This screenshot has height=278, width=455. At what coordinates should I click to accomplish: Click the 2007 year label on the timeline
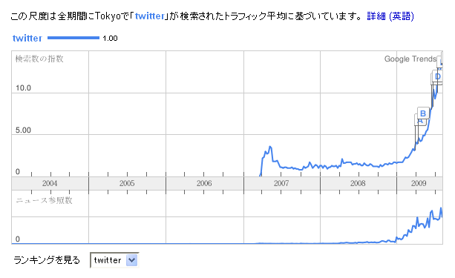click(x=281, y=183)
